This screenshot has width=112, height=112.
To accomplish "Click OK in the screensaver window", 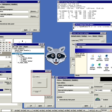I will tap(101, 106).
